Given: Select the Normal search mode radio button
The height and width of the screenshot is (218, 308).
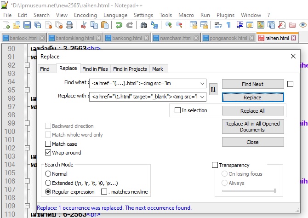Looking at the screenshot, I should tap(48, 174).
